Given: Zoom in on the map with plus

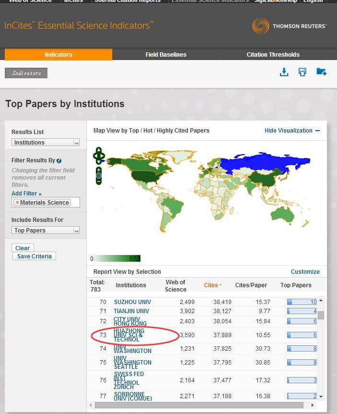Looking at the screenshot, I should pos(99,170).
